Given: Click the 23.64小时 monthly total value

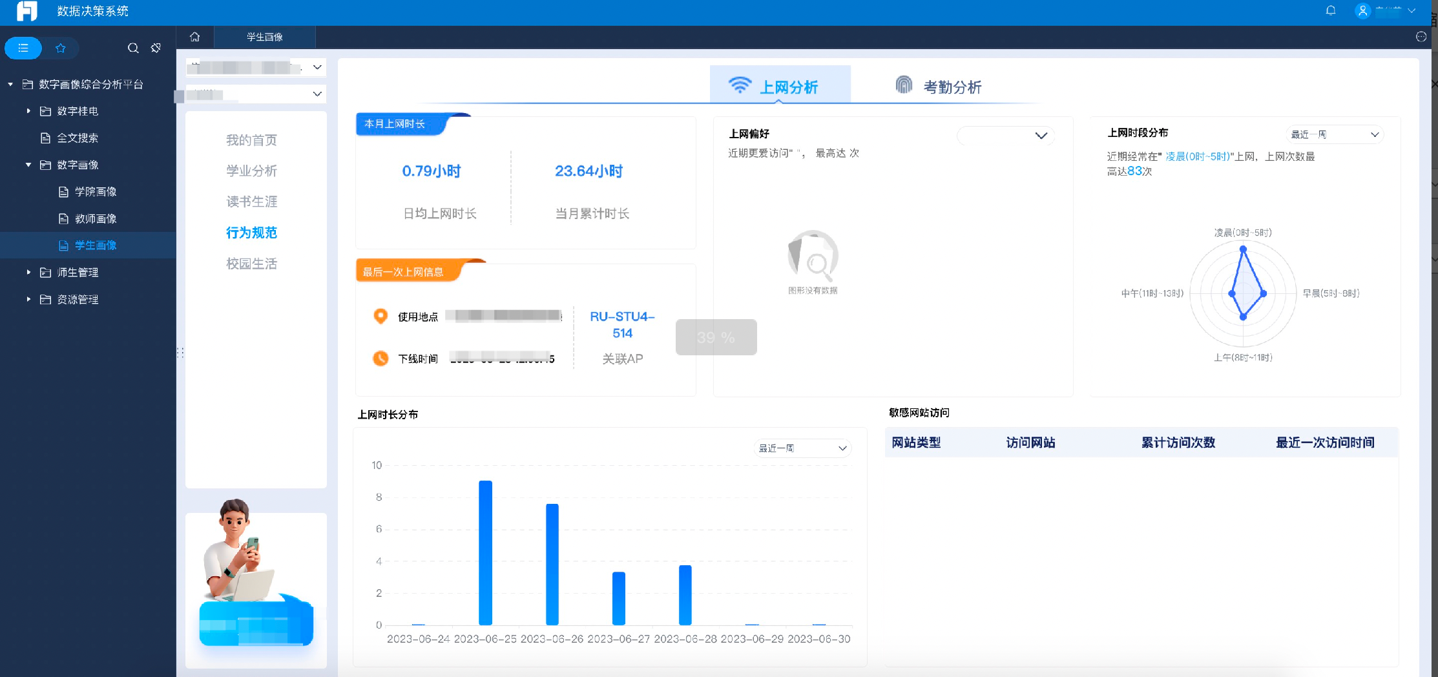Looking at the screenshot, I should 589,171.
